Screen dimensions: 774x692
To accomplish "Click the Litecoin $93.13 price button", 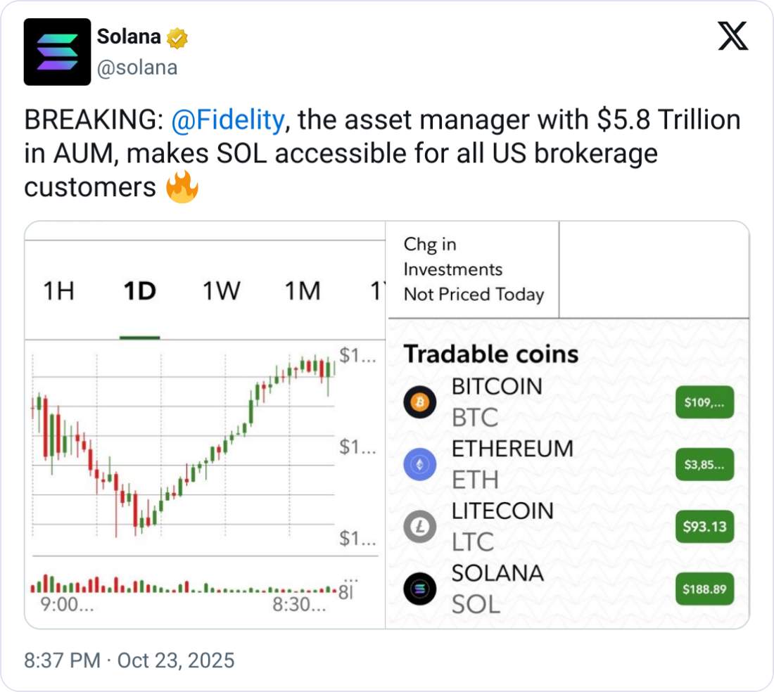I will click(704, 526).
